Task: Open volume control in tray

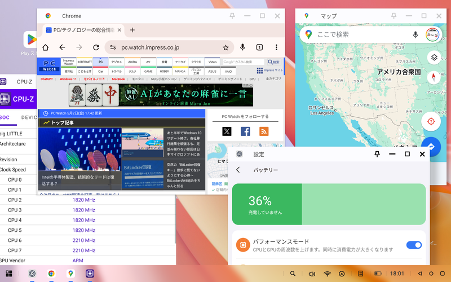Action: pos(312,274)
